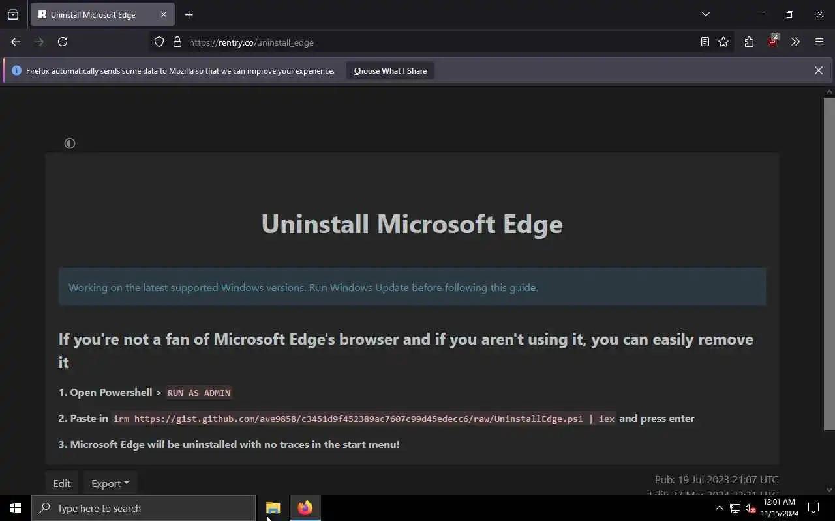The width and height of the screenshot is (835, 521).
Task: Click the Type here to search box
Action: tap(144, 508)
